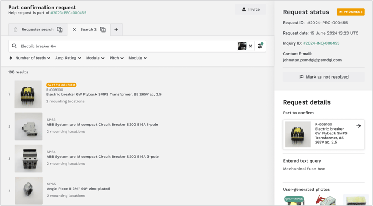Click part thumbnail in Request details card

tap(298, 134)
